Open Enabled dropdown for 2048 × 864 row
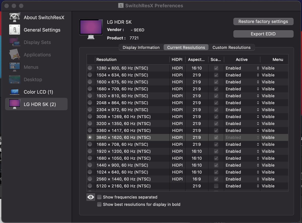The width and height of the screenshot is (302, 223). (242, 103)
